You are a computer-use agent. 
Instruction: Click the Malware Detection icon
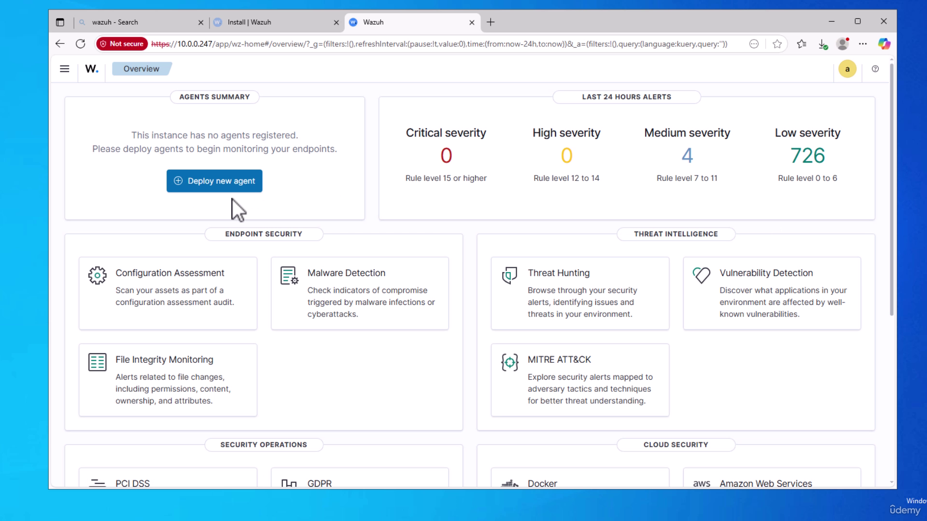tap(289, 275)
